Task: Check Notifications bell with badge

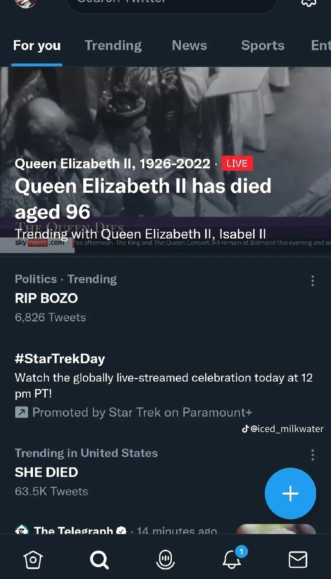Action: point(231,559)
